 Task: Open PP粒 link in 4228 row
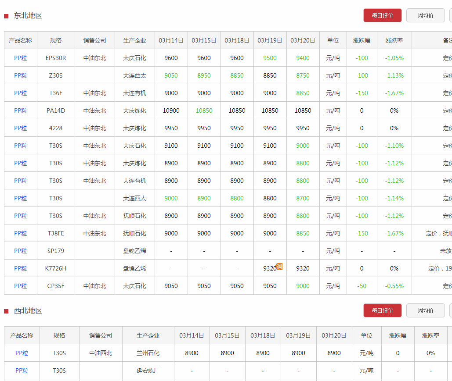click(21, 128)
